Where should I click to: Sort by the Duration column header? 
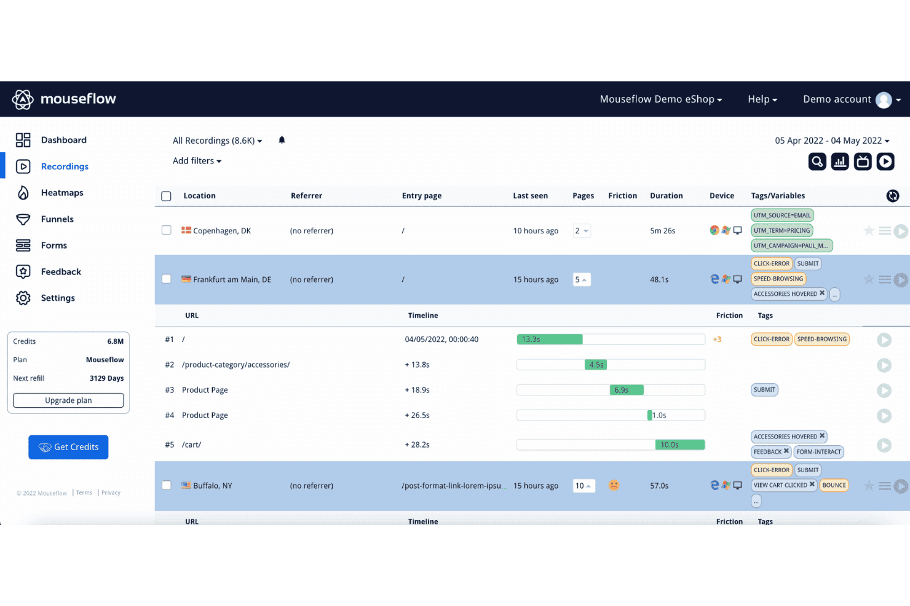(667, 196)
